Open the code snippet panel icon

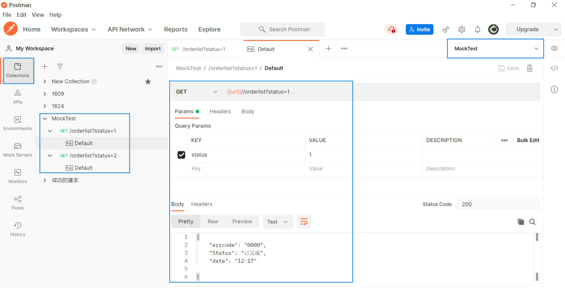click(x=554, y=68)
